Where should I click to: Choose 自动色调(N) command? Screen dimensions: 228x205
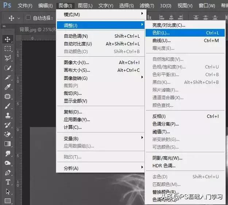coord(100,36)
